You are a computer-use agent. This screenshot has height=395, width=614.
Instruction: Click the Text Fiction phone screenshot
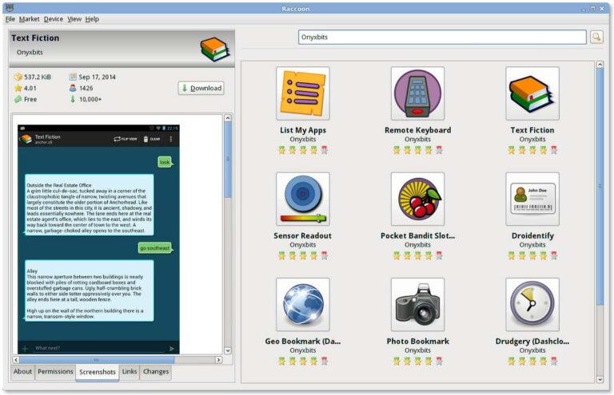coord(98,239)
